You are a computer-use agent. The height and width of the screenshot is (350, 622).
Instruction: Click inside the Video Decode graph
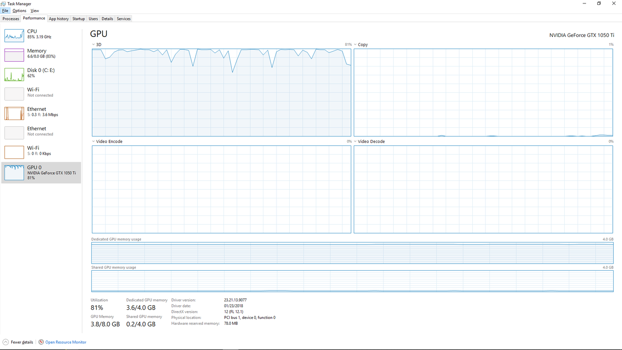[x=484, y=190]
